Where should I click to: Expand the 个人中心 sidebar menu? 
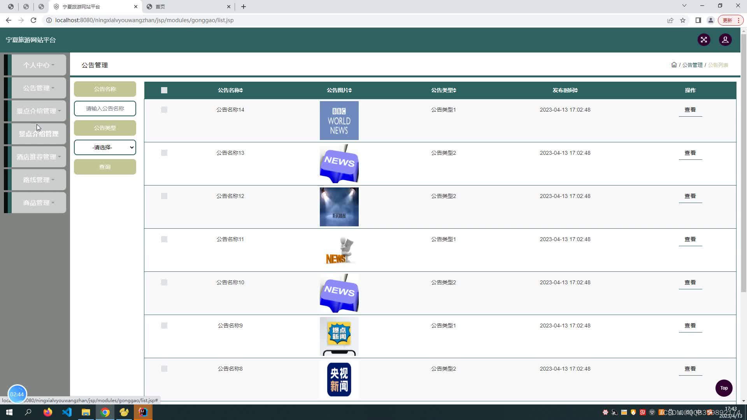tap(39, 65)
